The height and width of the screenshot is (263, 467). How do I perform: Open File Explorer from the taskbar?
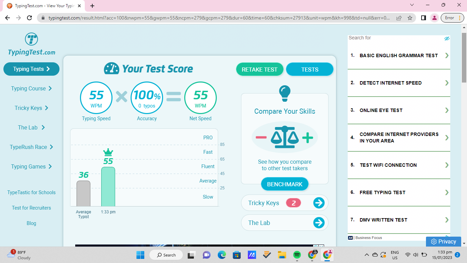coord(282,255)
